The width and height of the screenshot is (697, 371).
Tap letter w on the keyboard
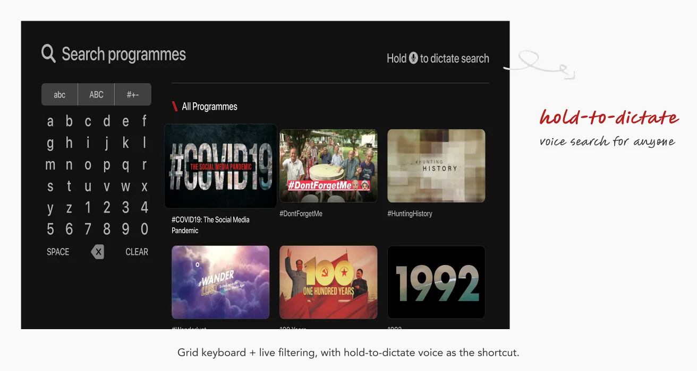pos(125,186)
